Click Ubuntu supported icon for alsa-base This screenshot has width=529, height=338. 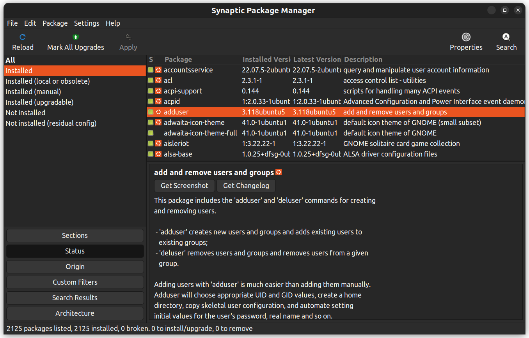[x=158, y=154]
